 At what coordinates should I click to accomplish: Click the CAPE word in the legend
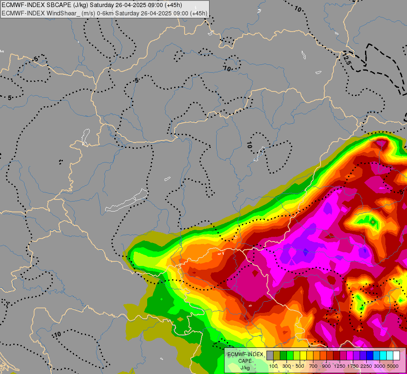click(x=245, y=361)
